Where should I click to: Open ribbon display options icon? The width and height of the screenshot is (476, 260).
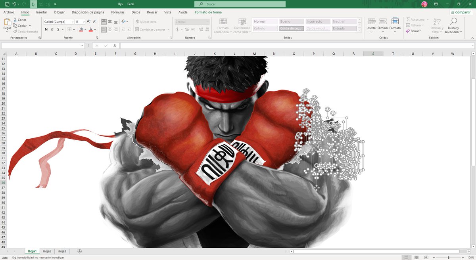pyautogui.click(x=436, y=4)
